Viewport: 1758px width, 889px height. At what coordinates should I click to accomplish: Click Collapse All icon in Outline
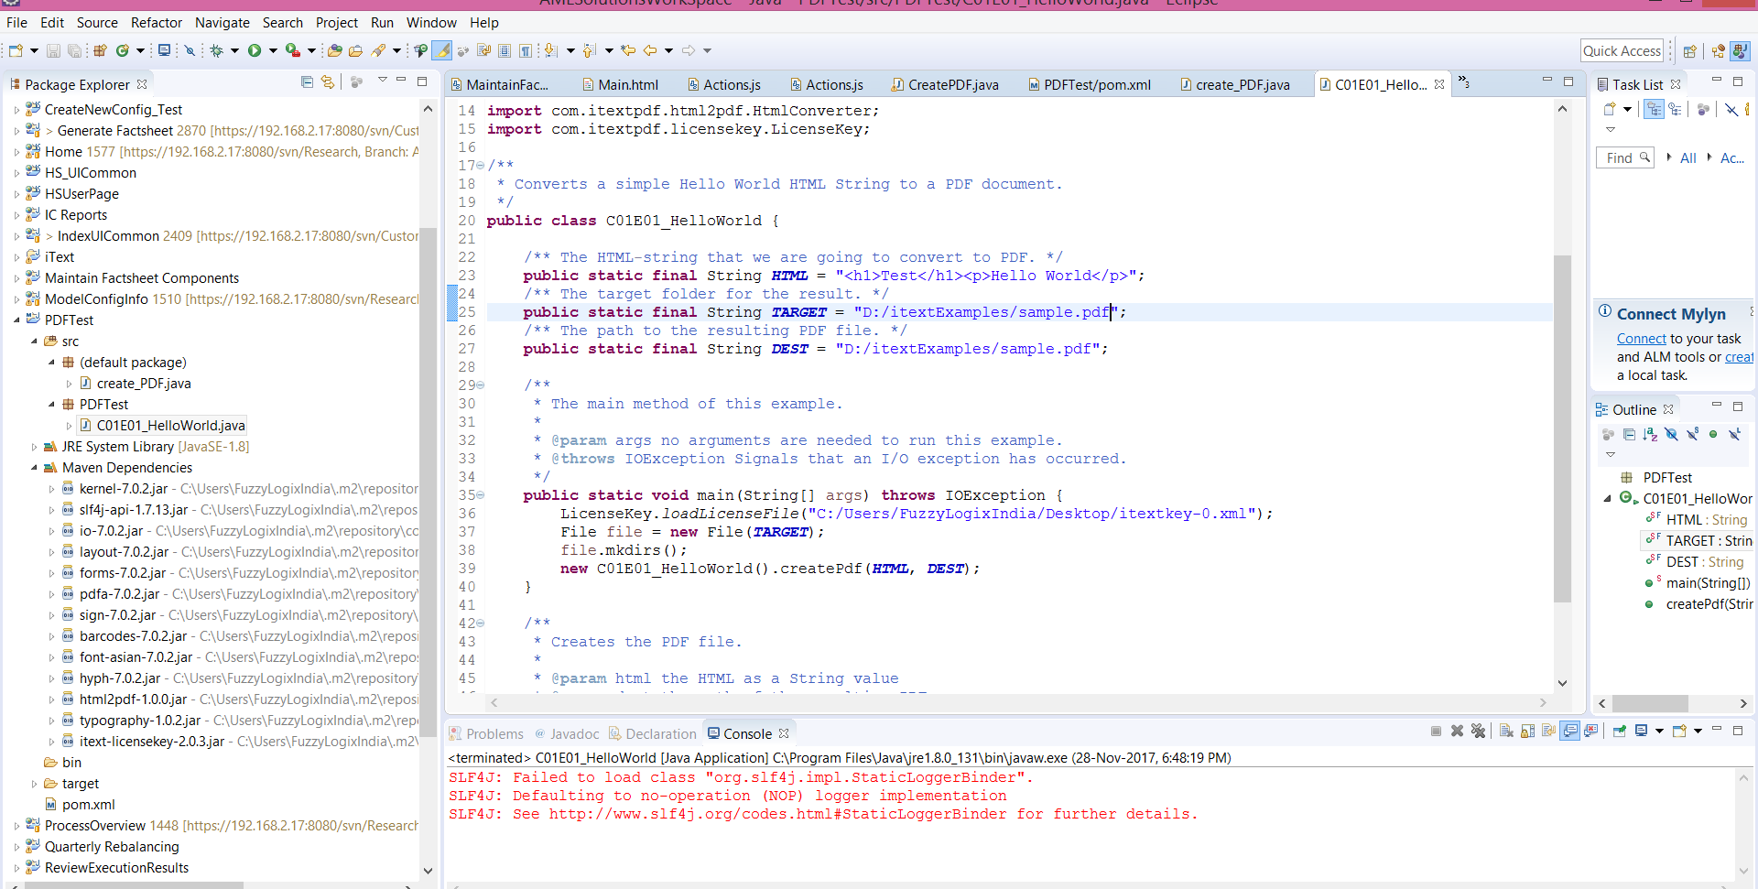(1629, 434)
